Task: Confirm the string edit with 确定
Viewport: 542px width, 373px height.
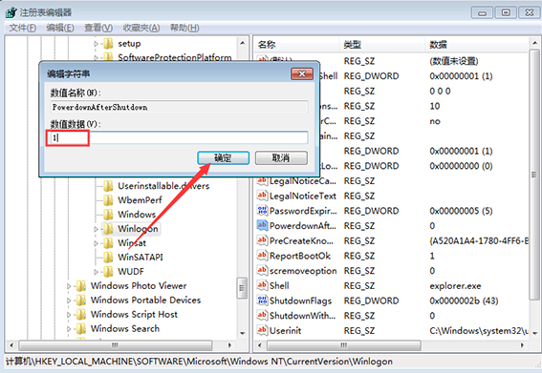Action: point(224,158)
